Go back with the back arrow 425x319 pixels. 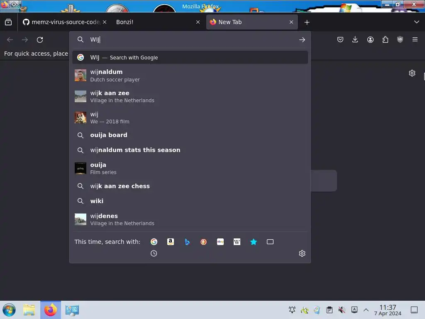pos(10,40)
